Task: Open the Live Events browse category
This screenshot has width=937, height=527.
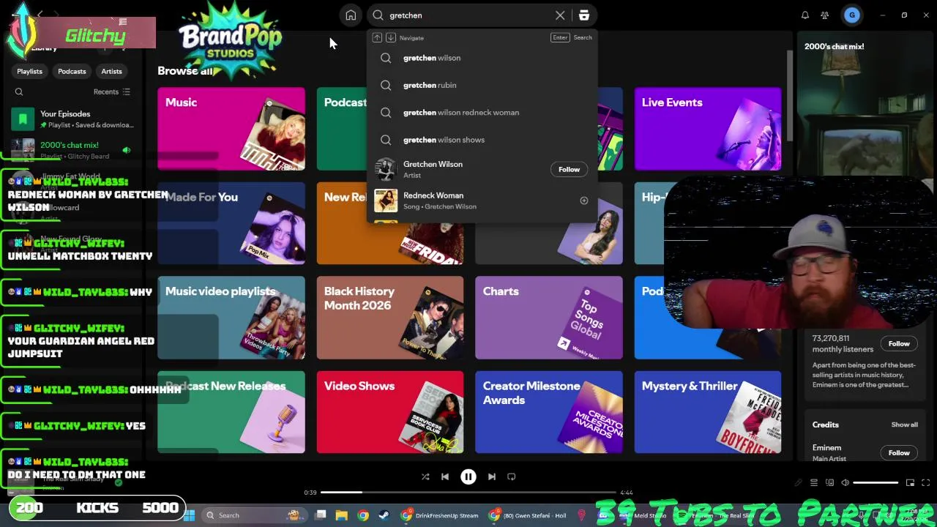Action: [707, 129]
